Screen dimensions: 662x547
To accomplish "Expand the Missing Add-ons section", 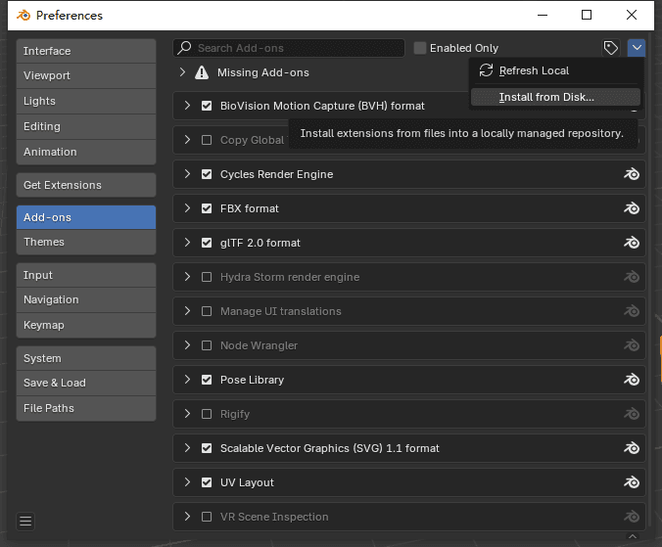I will (182, 72).
